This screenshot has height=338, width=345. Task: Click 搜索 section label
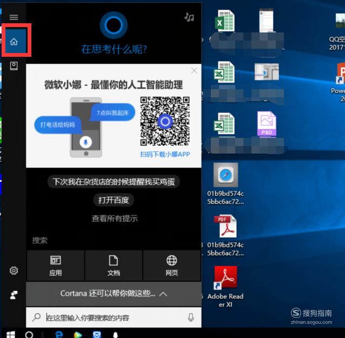[x=40, y=240]
